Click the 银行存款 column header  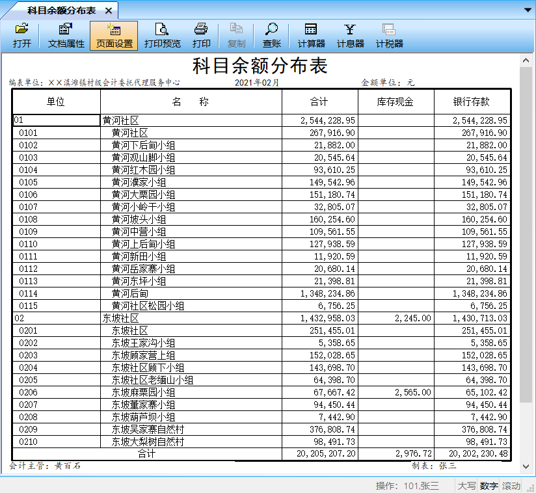click(x=472, y=102)
